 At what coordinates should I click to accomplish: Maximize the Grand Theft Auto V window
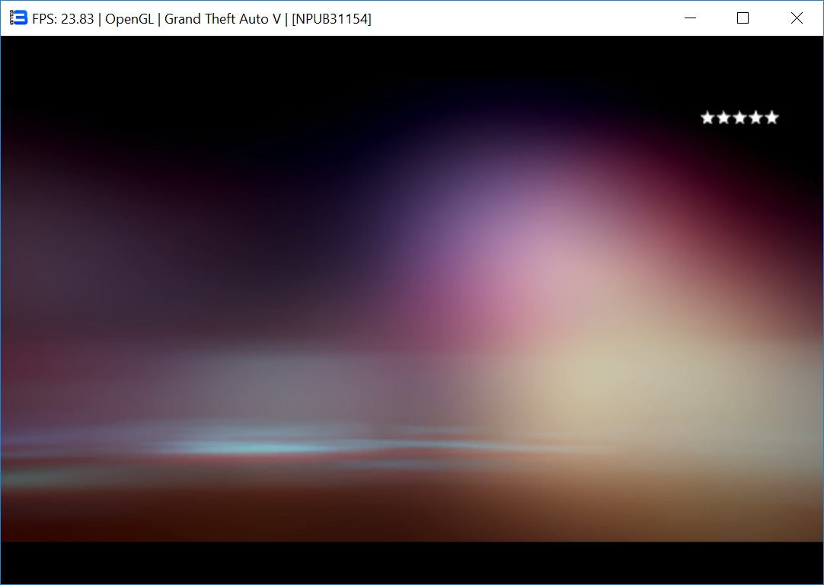[x=743, y=18]
